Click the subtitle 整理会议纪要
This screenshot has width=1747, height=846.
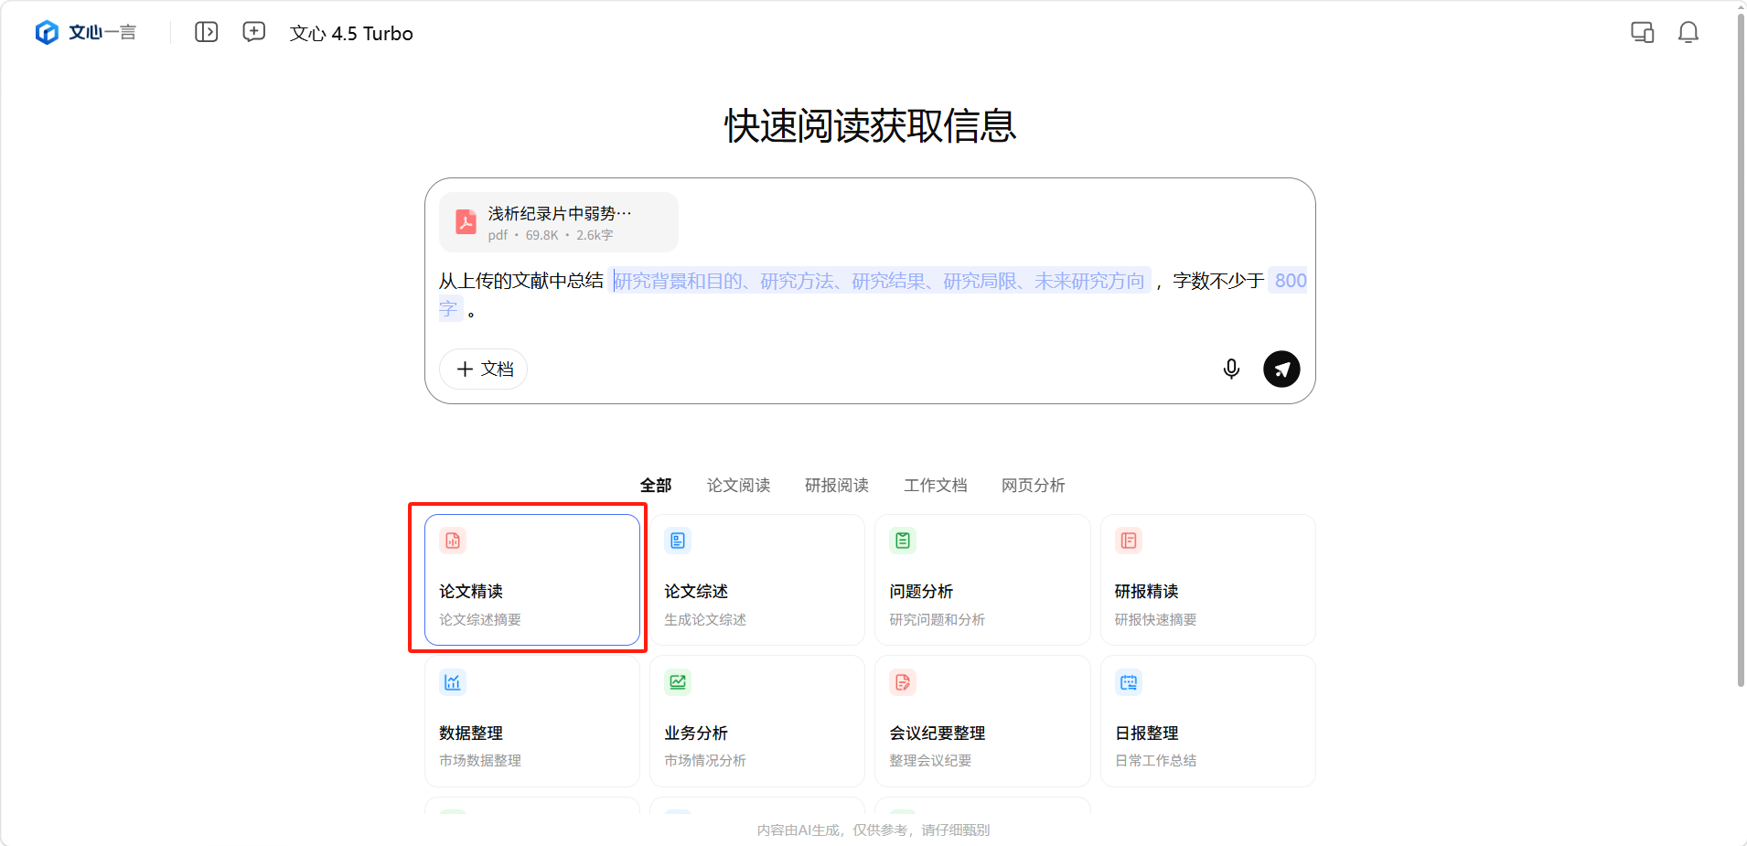(931, 761)
